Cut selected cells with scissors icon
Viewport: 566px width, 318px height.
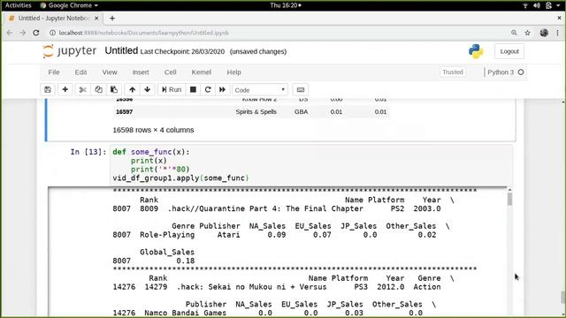[82, 90]
